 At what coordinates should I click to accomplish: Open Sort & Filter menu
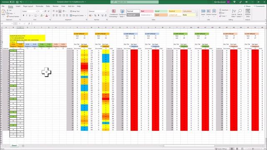coord(234,13)
